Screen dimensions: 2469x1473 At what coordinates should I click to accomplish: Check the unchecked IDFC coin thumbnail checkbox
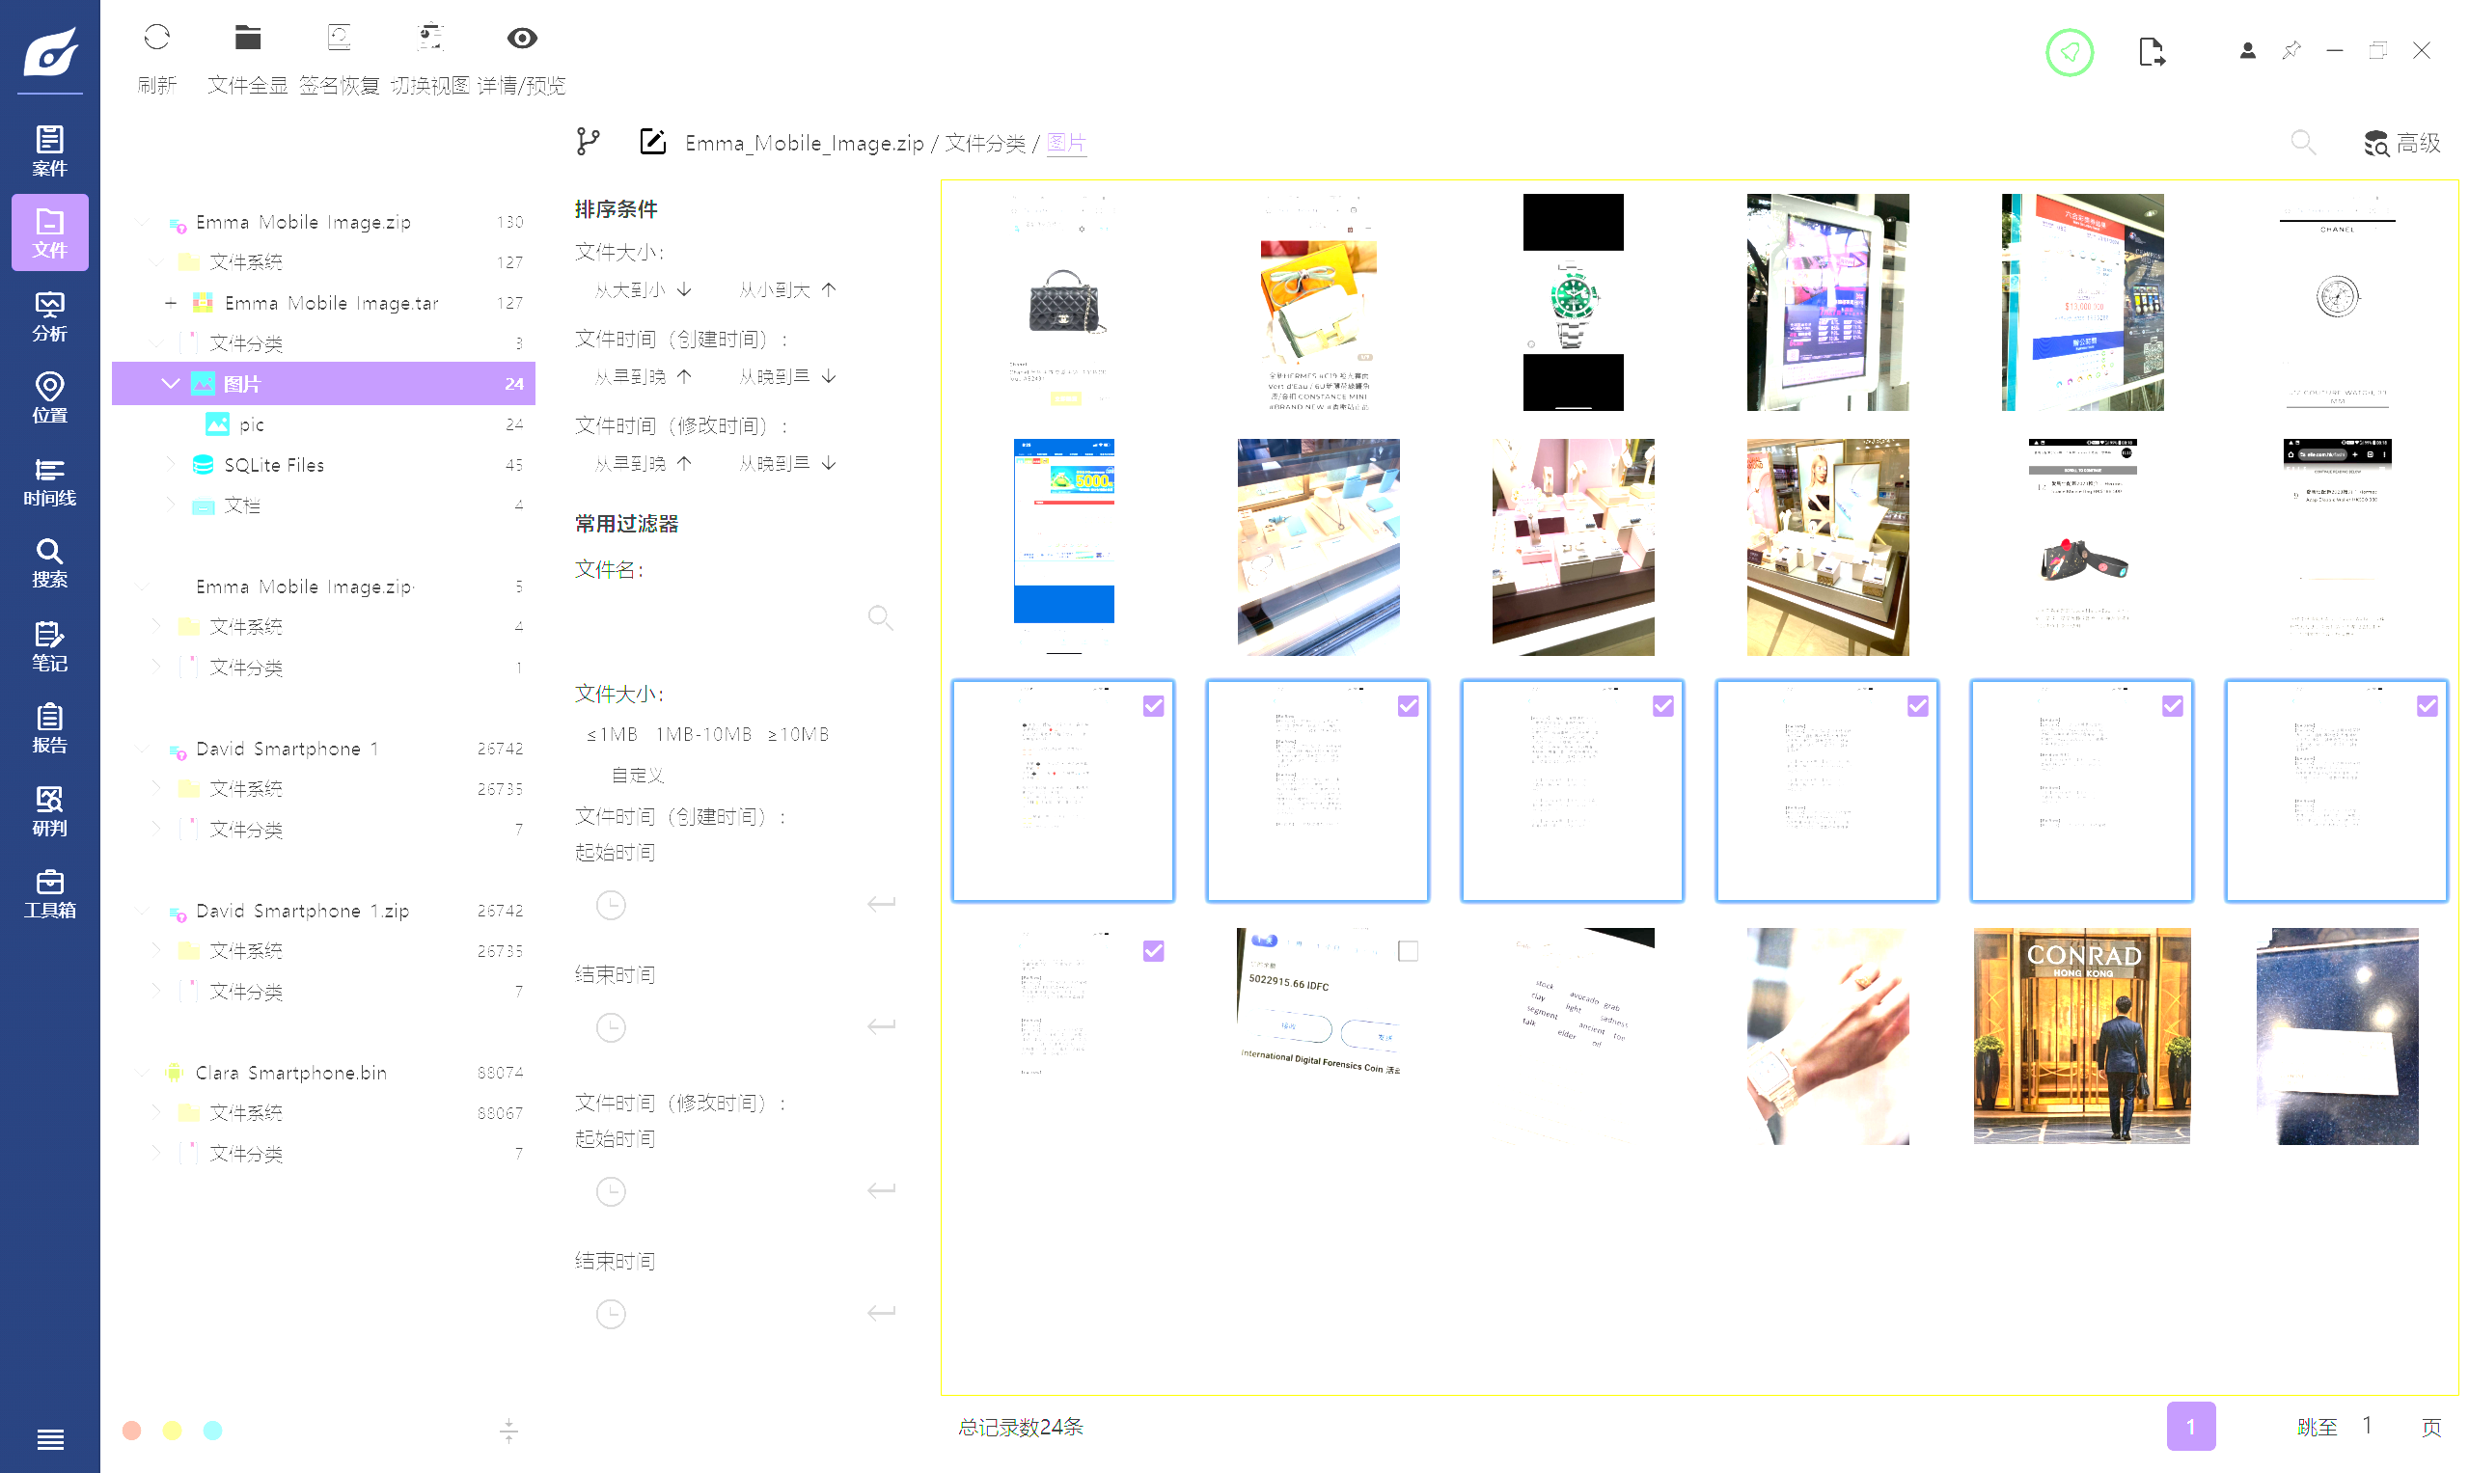point(1407,951)
